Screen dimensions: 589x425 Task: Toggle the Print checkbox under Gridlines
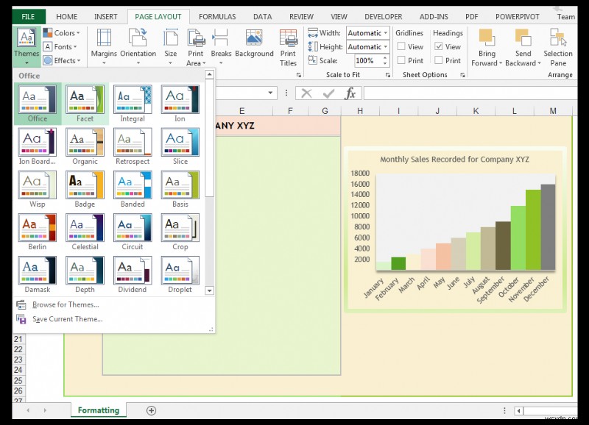pyautogui.click(x=401, y=60)
